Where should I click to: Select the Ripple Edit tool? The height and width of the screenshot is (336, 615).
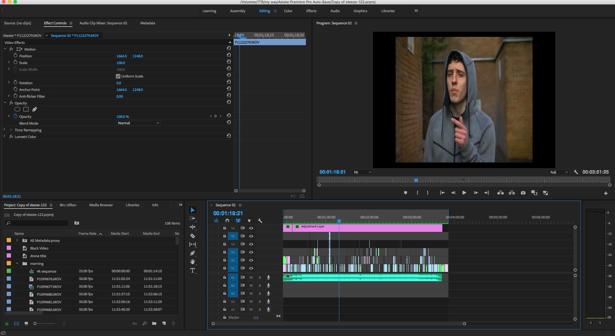click(193, 227)
